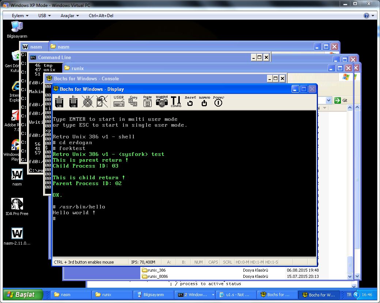Click the Reset button in Bochs toolbar
Viewport: 380px width, 303px height.
190,101
